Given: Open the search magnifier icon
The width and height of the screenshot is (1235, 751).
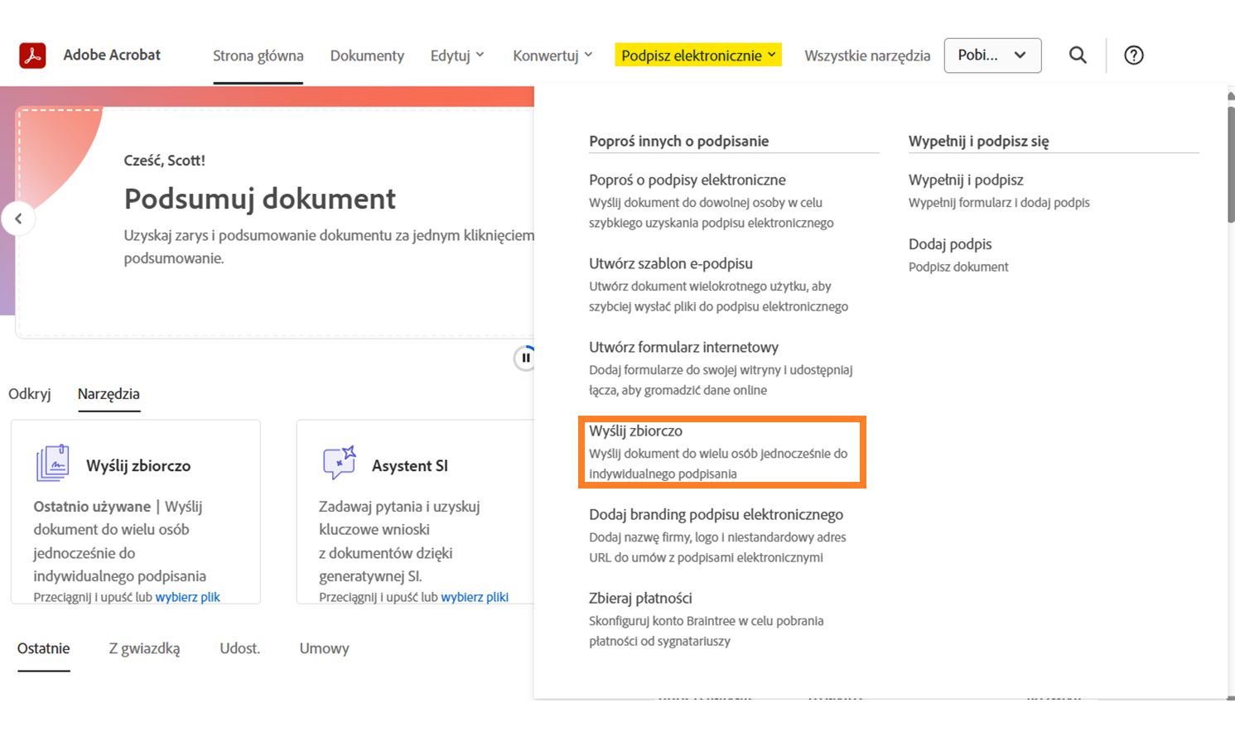Looking at the screenshot, I should (1078, 55).
